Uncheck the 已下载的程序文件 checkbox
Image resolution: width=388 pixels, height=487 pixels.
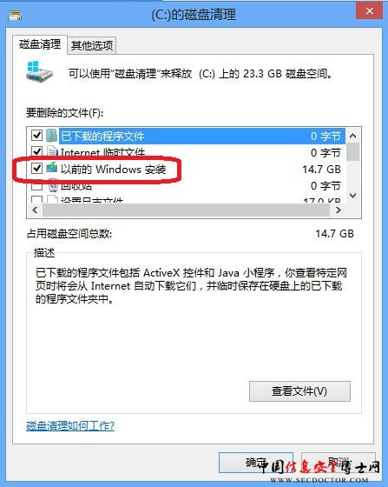point(36,136)
